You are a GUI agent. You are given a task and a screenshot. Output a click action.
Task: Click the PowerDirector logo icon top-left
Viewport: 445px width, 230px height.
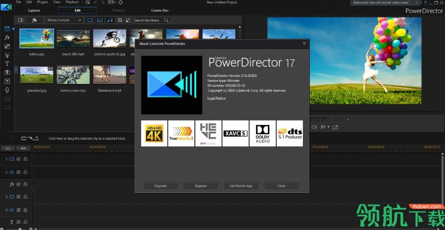[6, 6]
